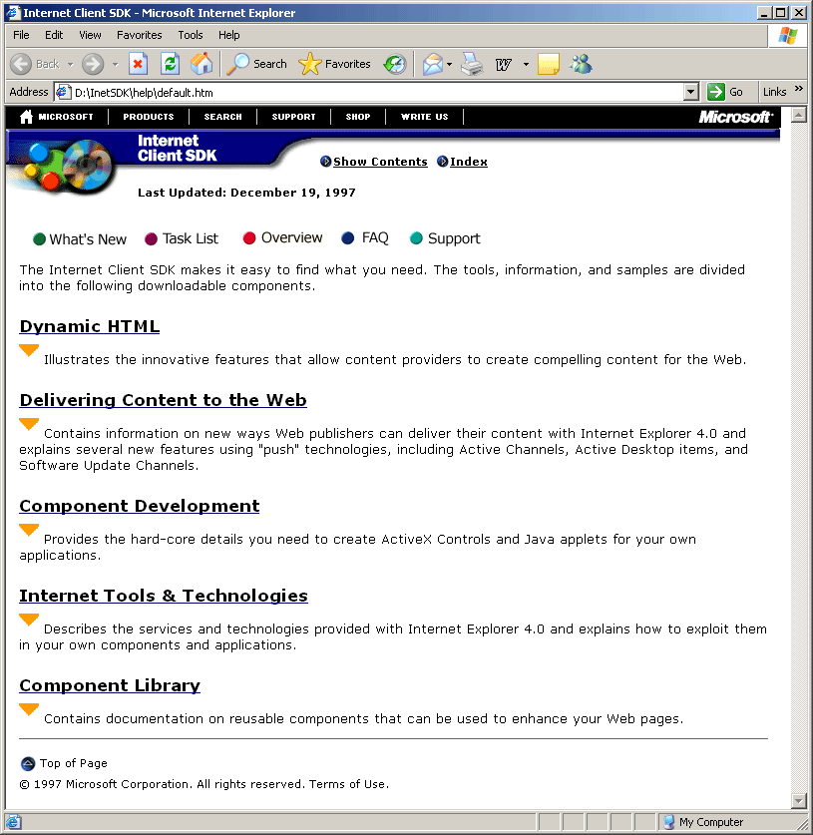Click the Mail envelope icon
The width and height of the screenshot is (813, 835).
(433, 65)
